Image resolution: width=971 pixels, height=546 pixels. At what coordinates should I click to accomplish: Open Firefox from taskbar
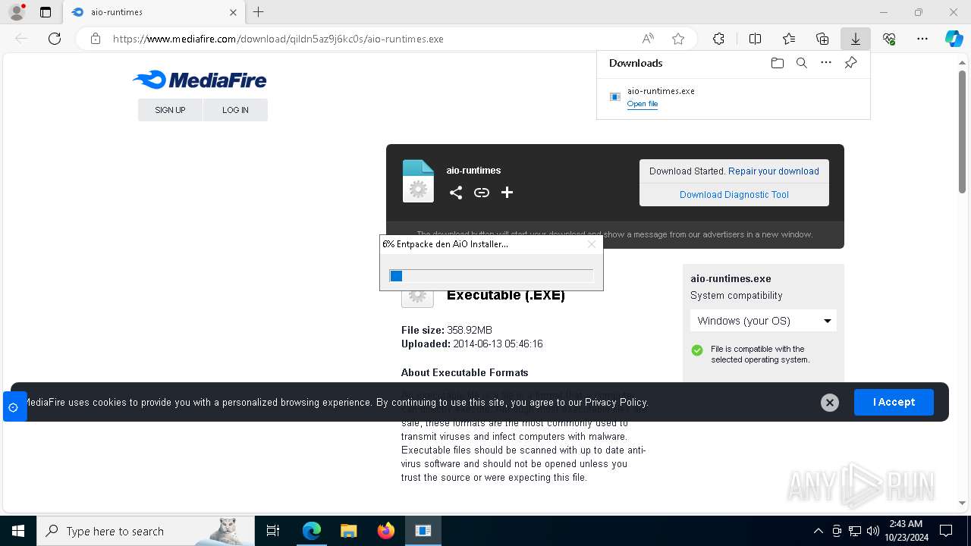(386, 531)
